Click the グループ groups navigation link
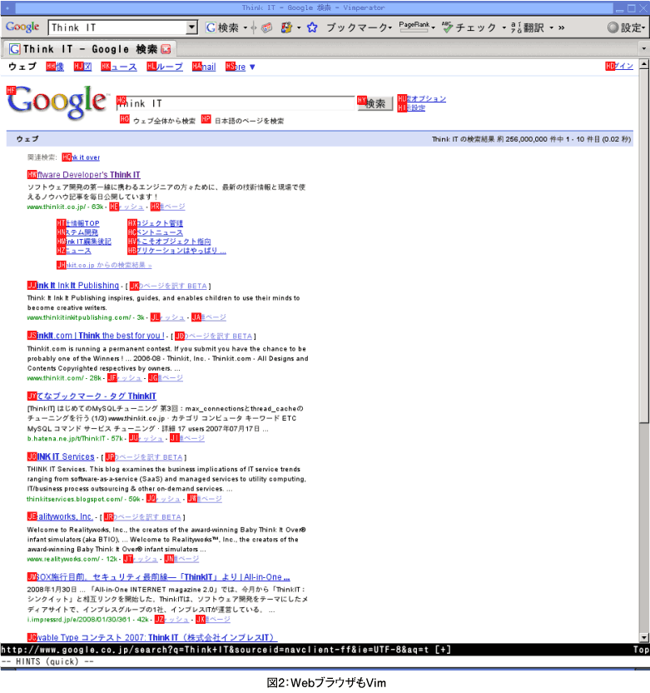Screen dimensions: 650x693 (165, 67)
